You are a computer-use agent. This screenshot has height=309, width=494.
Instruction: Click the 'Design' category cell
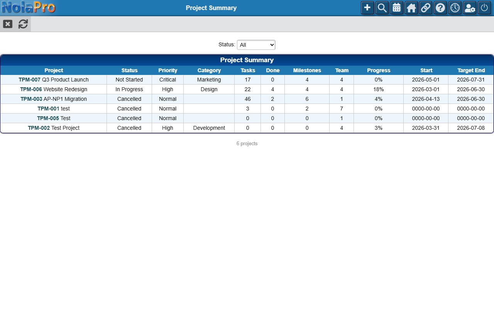tap(209, 89)
